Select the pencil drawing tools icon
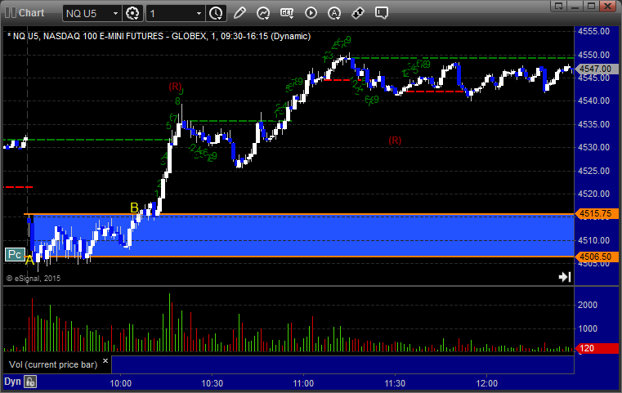The width and height of the screenshot is (622, 393). coord(239,13)
